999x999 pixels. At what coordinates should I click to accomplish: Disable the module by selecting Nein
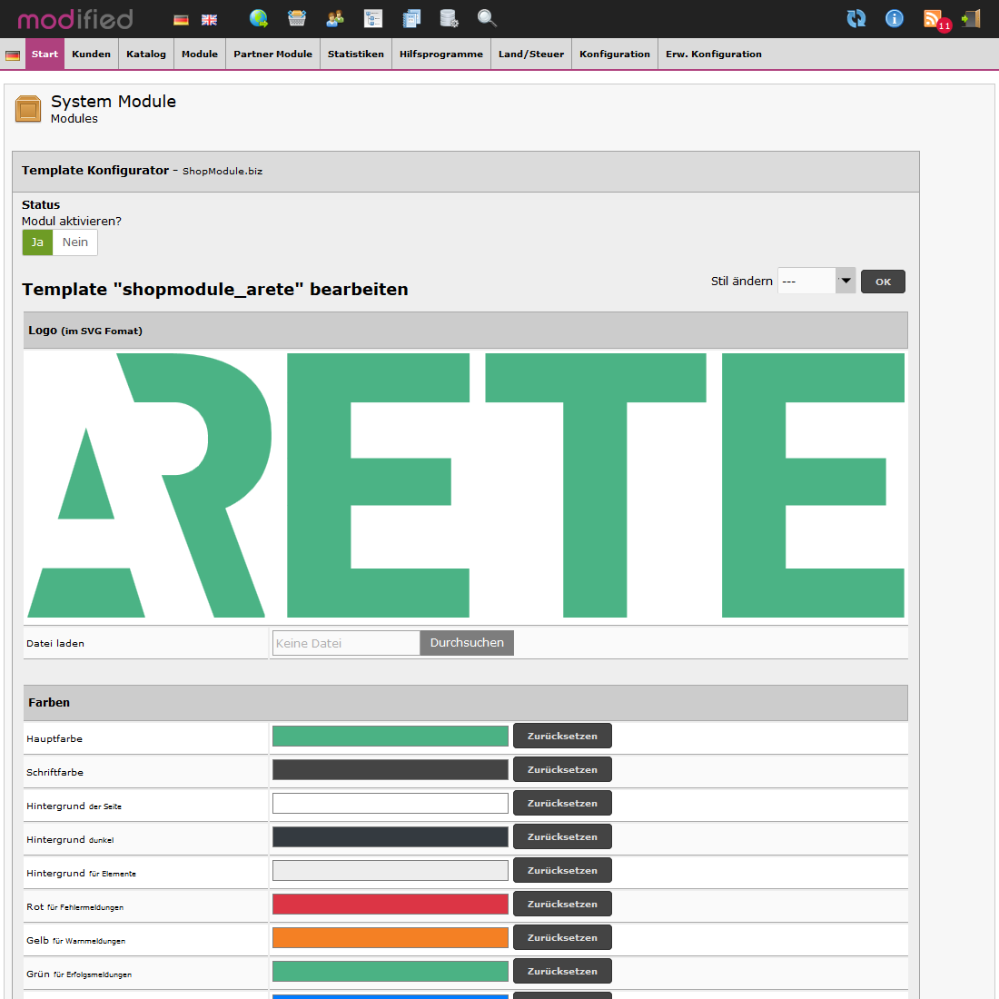[74, 242]
